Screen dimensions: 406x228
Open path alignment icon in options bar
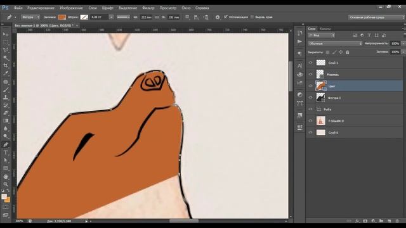pos(197,17)
